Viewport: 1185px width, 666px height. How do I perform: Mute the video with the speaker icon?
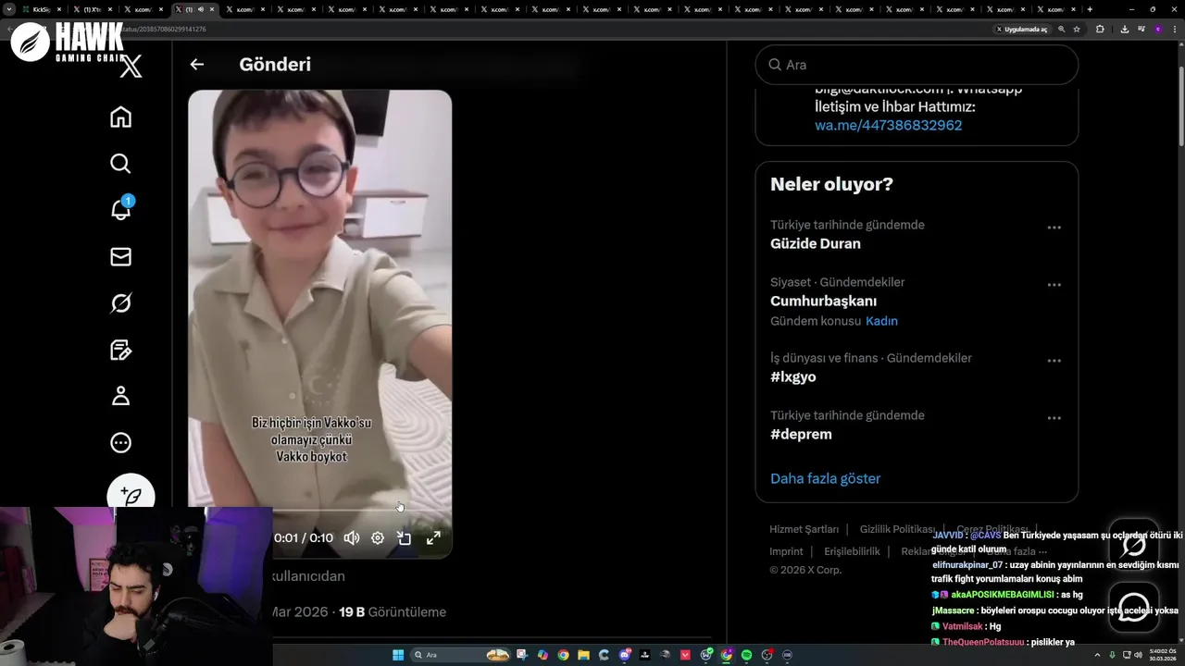[352, 537]
